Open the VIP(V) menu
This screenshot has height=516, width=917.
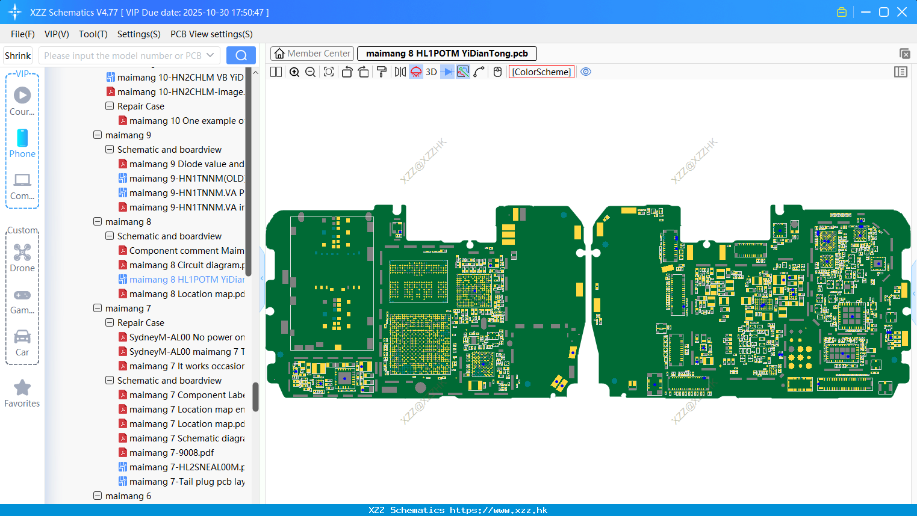(x=57, y=34)
